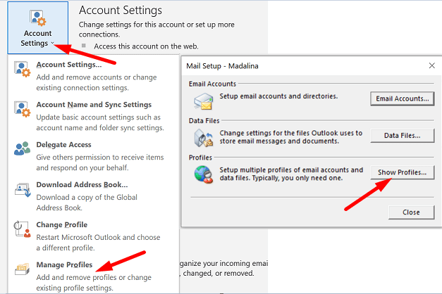Click the Data Files icon in Mail Setup

[x=204, y=138]
